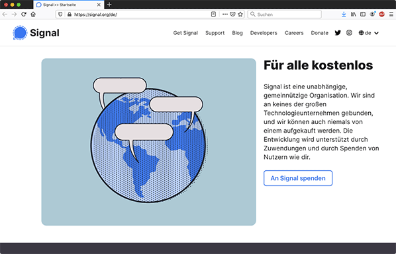Click the browser Back arrow

5,15
